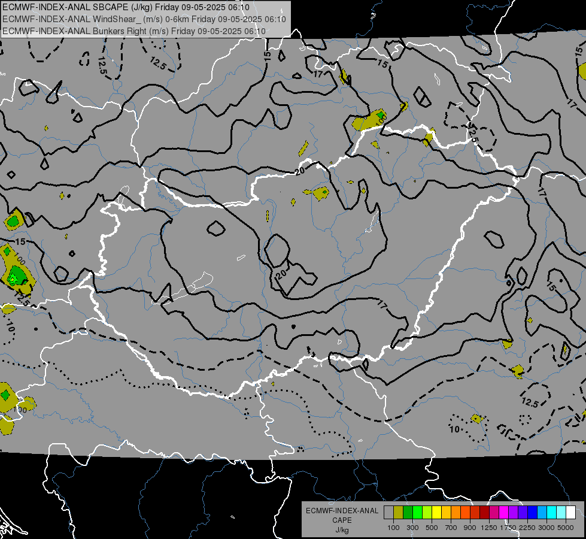This screenshot has height=539, width=586.
Task: Click the legend value 1250
Action: 489,528
